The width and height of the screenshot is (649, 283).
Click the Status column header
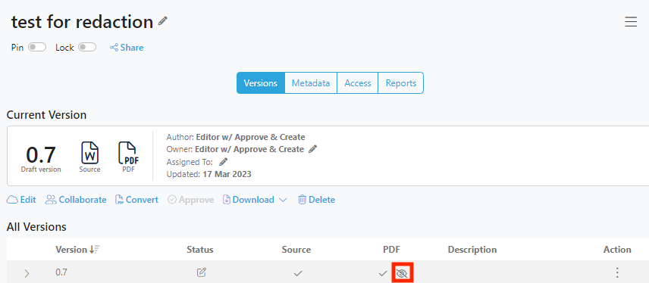pyautogui.click(x=200, y=250)
